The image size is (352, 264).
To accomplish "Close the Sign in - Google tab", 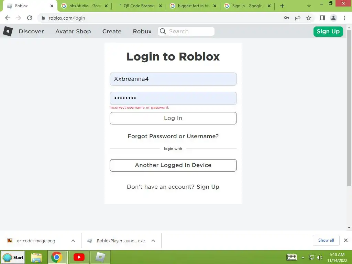I will click(269, 6).
